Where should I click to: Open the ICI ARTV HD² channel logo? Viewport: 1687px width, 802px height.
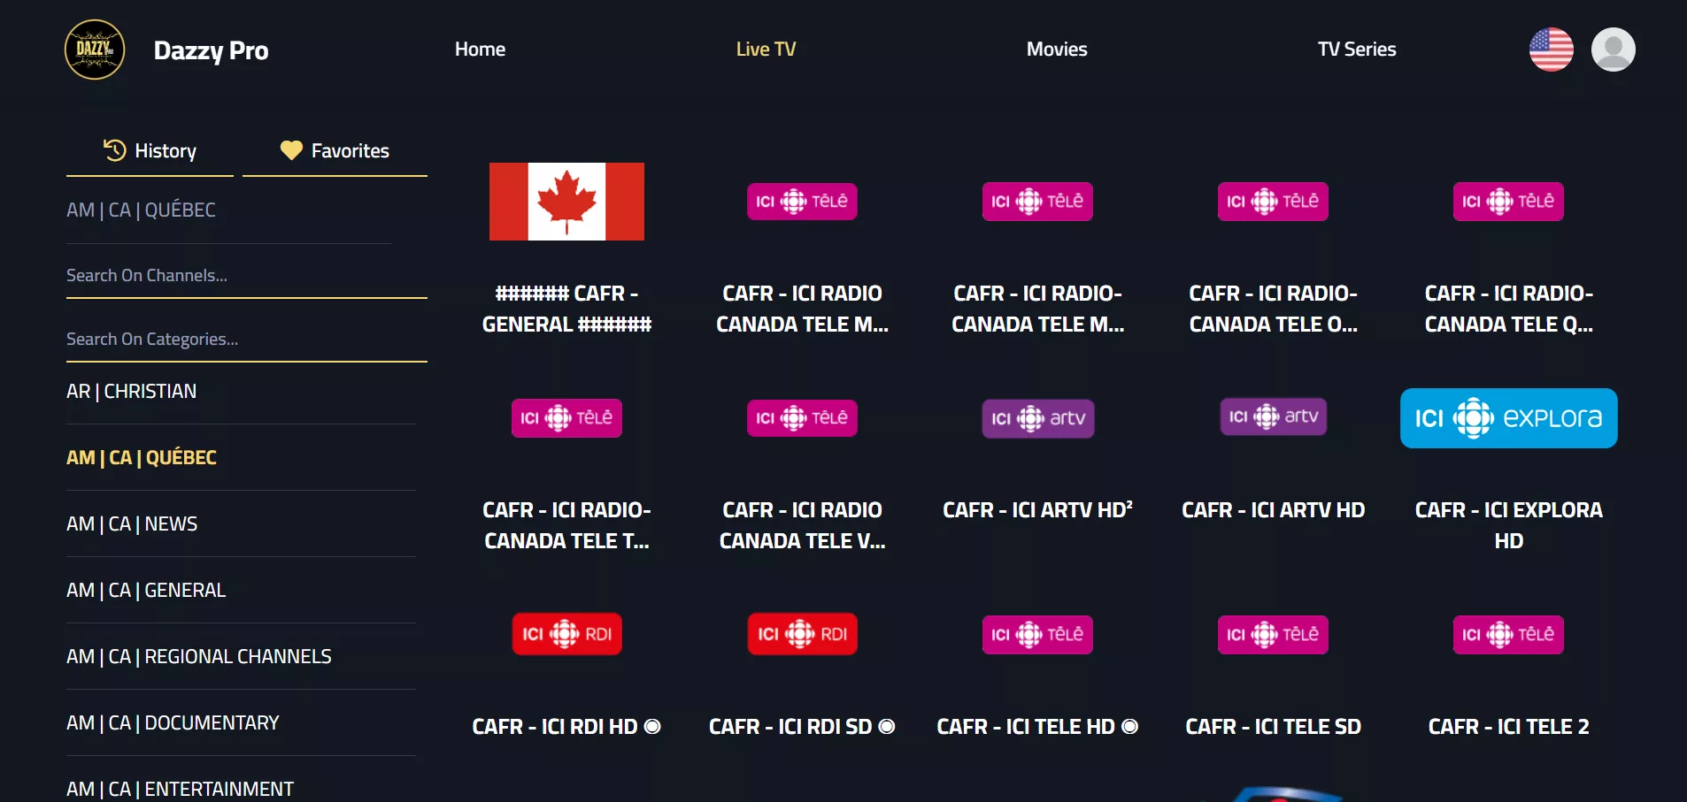point(1037,418)
